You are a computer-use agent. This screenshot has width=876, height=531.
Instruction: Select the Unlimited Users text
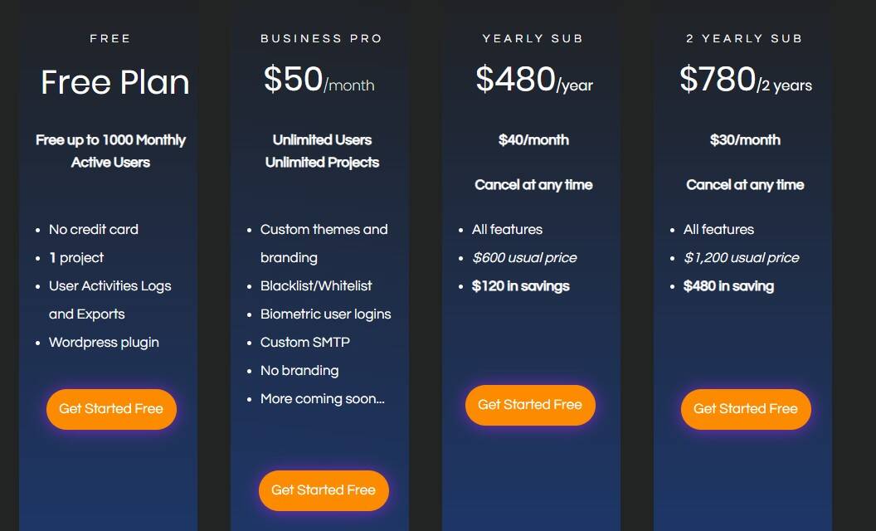point(322,139)
